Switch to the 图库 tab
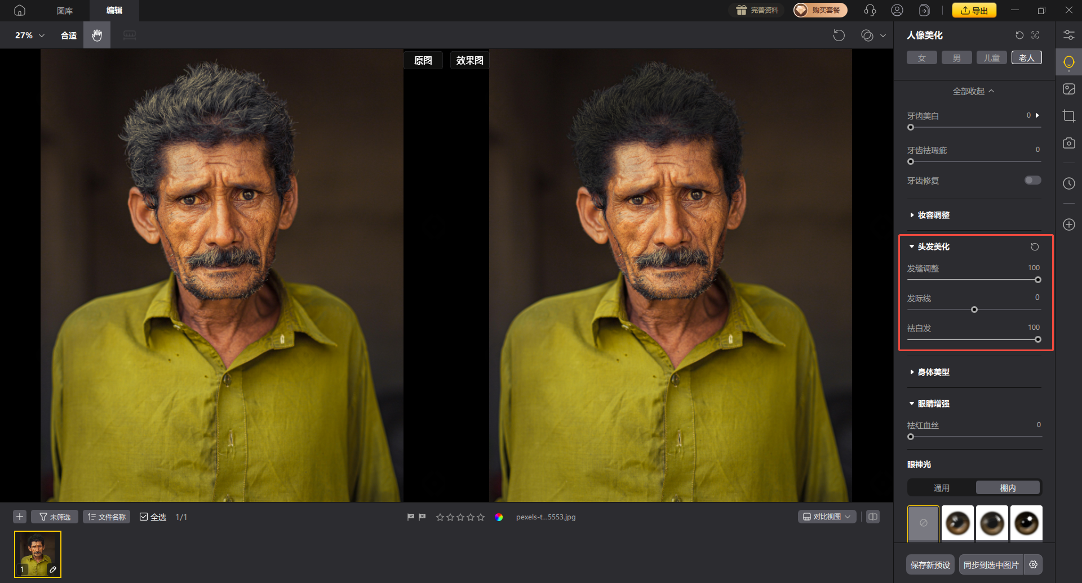The height and width of the screenshot is (583, 1082). coord(65,11)
